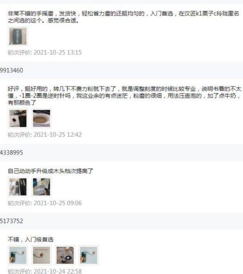Screen dimensions: 243x274
Task: Click the reviewer ID 4338995
Action: tap(11, 153)
